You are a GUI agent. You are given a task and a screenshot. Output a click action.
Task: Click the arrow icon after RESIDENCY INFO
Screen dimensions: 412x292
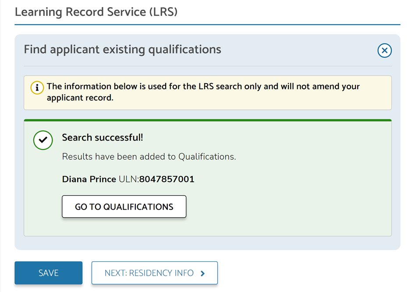coord(202,273)
